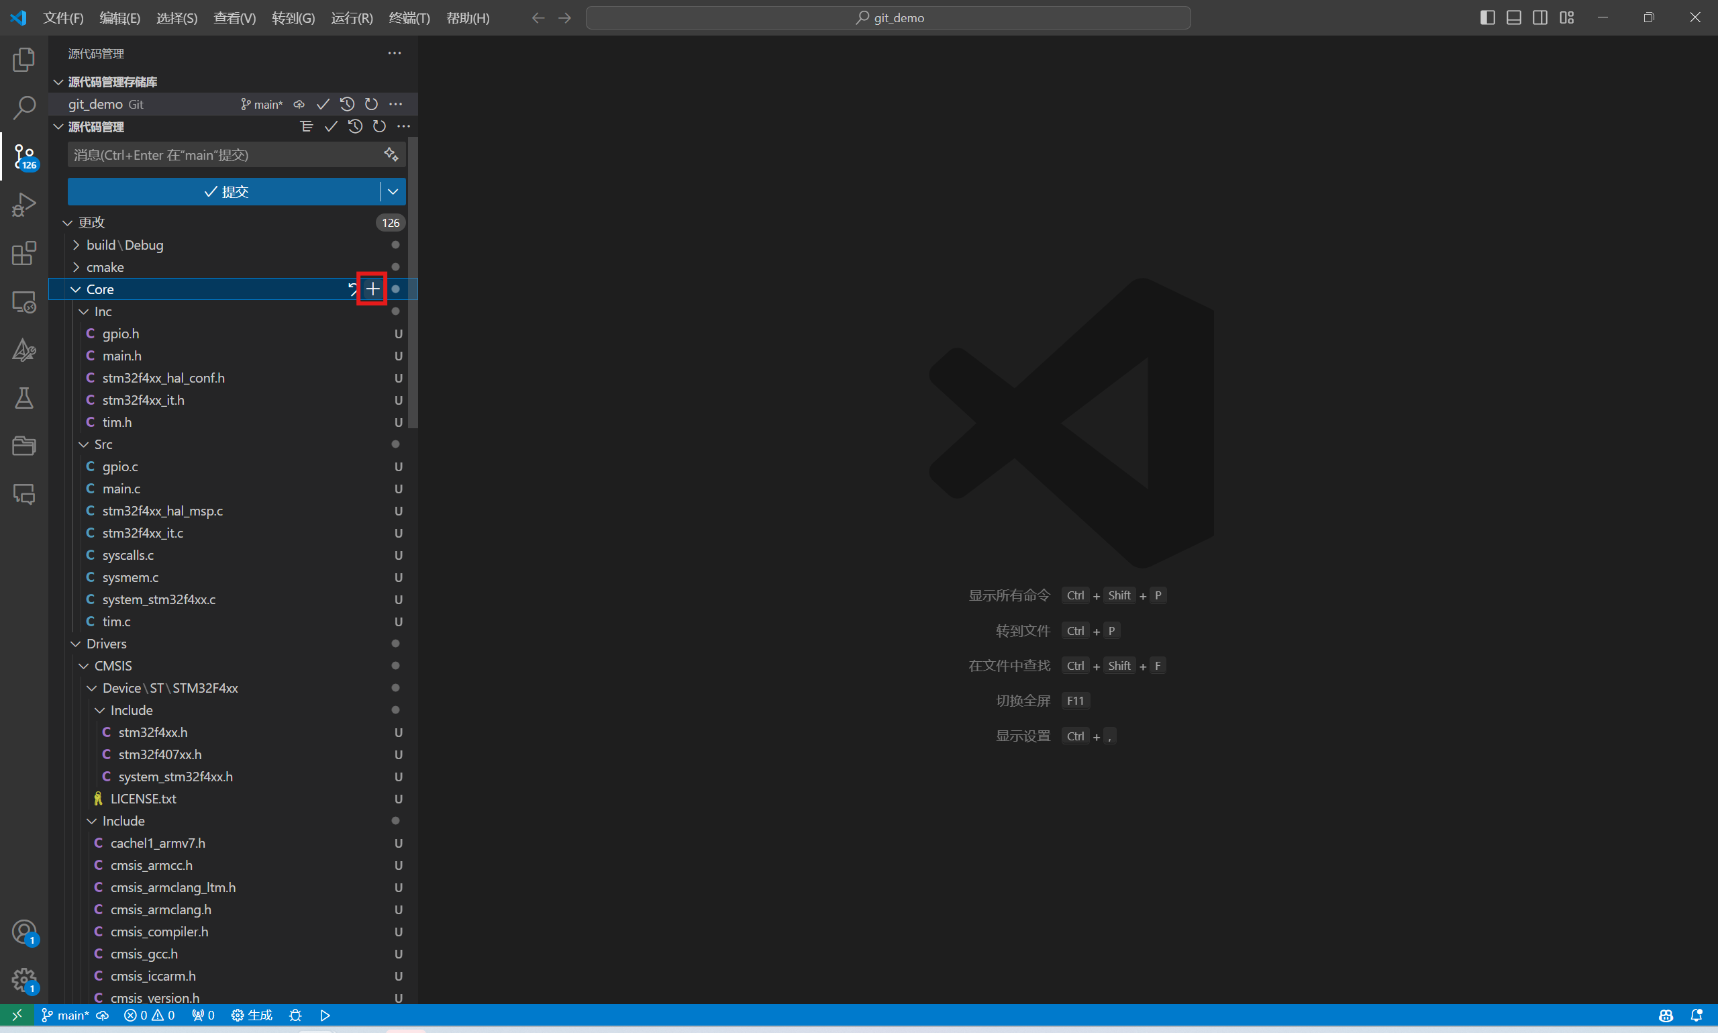The width and height of the screenshot is (1718, 1033).
Task: Toggle secondary side bar visibility
Action: click(1540, 17)
